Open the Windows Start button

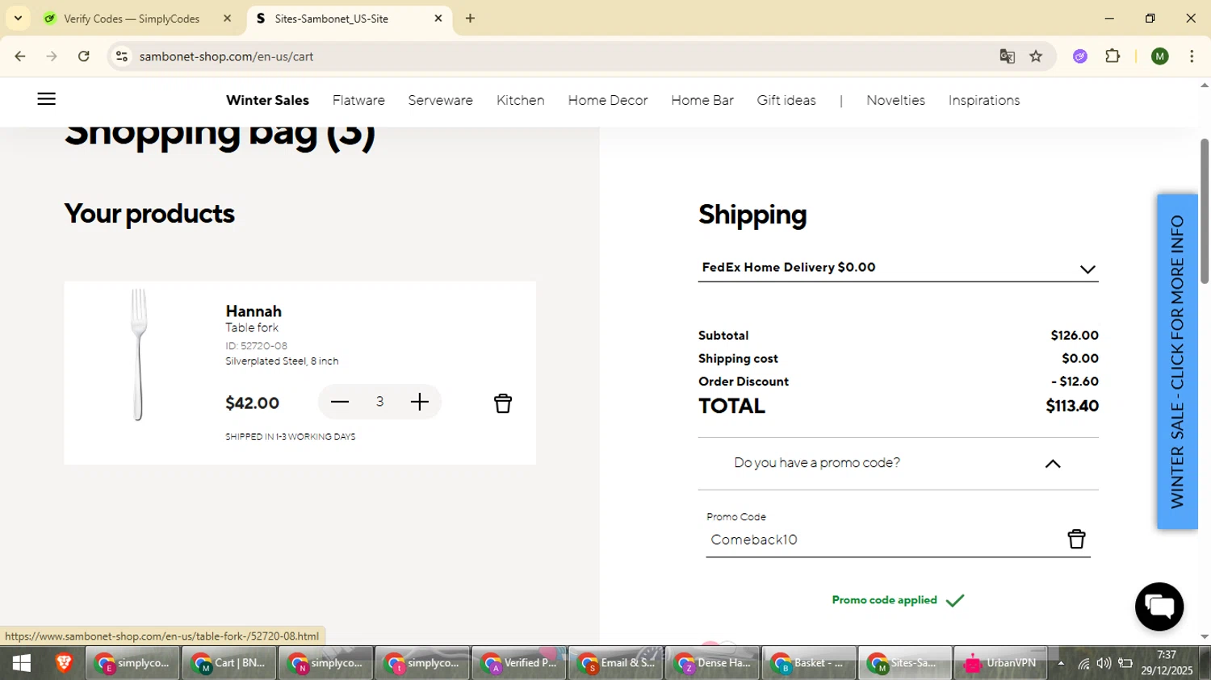[22, 663]
